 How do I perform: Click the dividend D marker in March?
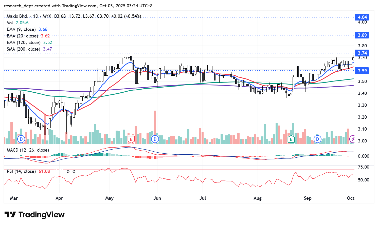pyautogui.click(x=21, y=139)
